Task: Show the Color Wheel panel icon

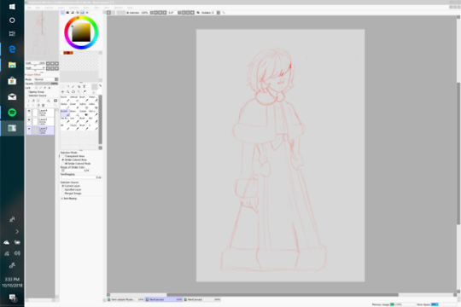Action: click(62, 13)
